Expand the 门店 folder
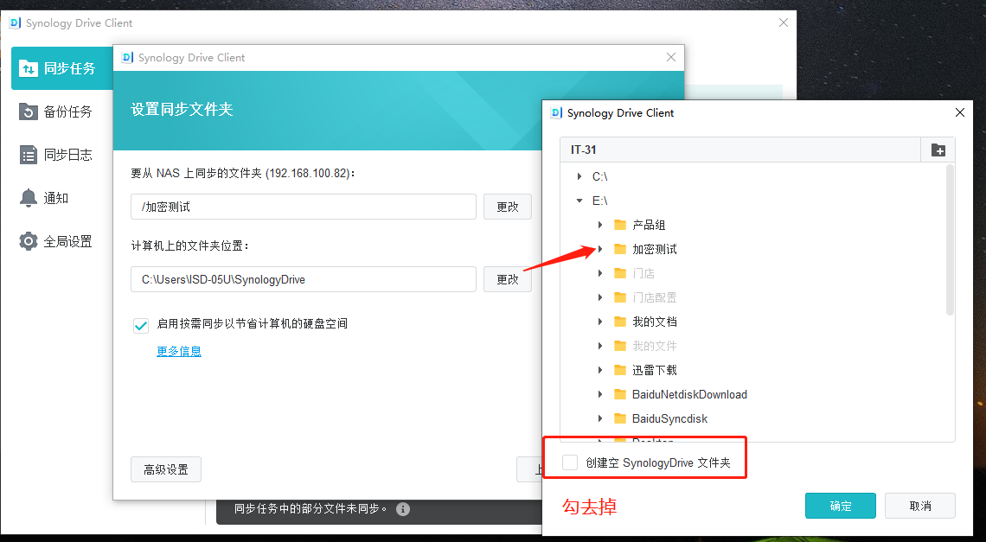The width and height of the screenshot is (986, 542). pyautogui.click(x=600, y=273)
